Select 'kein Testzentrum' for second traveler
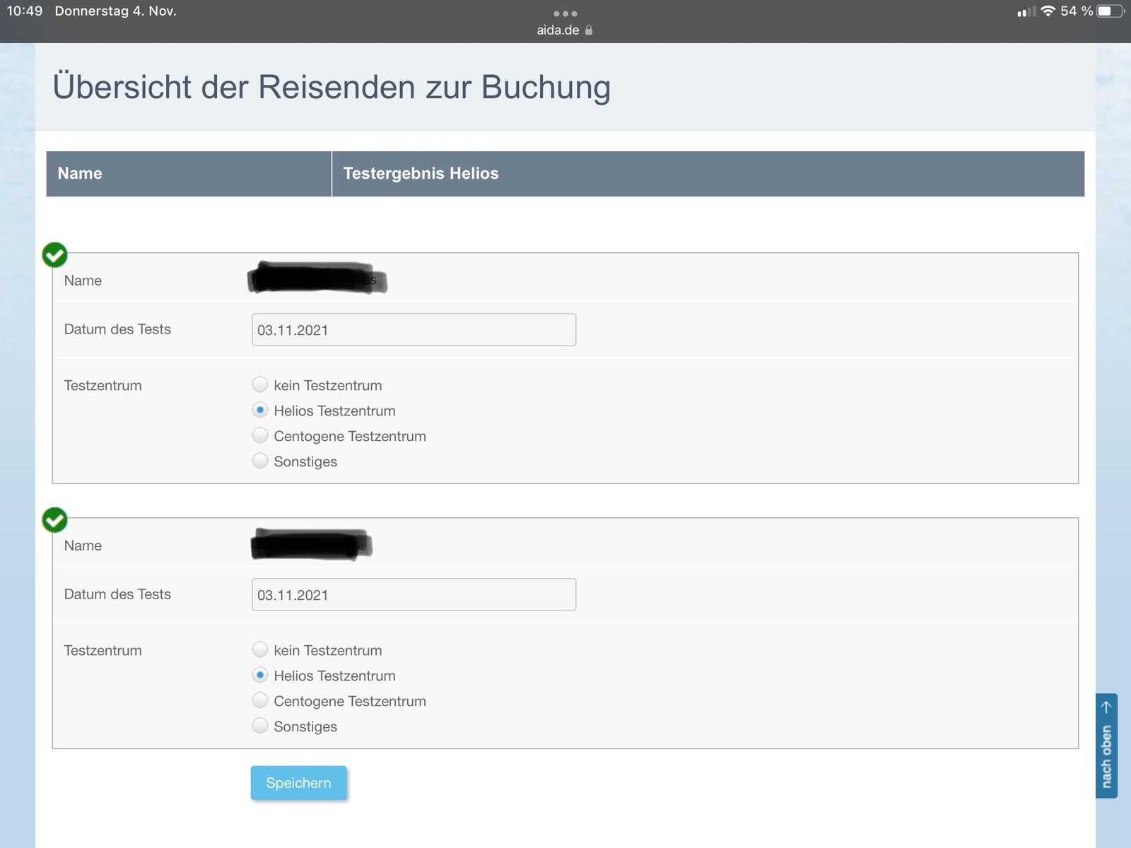The height and width of the screenshot is (848, 1131). pos(260,649)
